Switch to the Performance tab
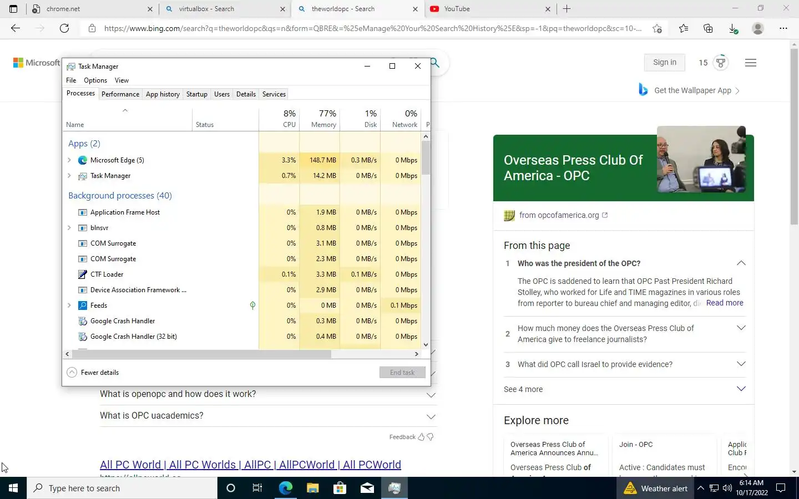799x499 pixels. point(120,94)
